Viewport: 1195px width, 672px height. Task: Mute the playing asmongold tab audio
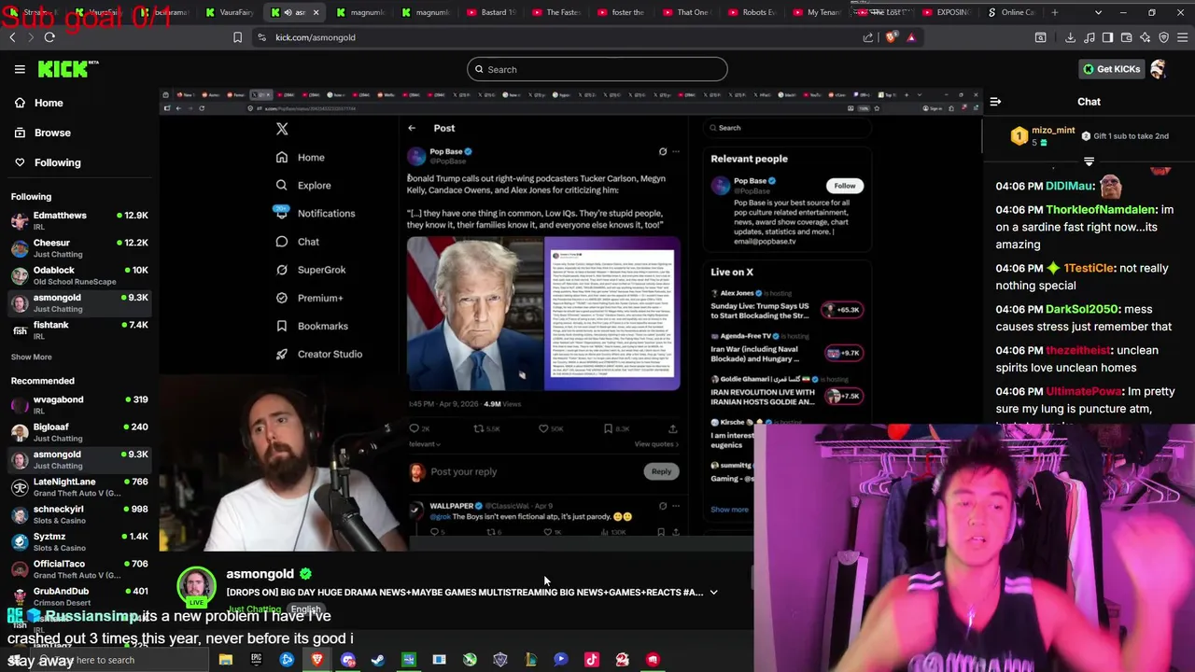[x=288, y=12]
